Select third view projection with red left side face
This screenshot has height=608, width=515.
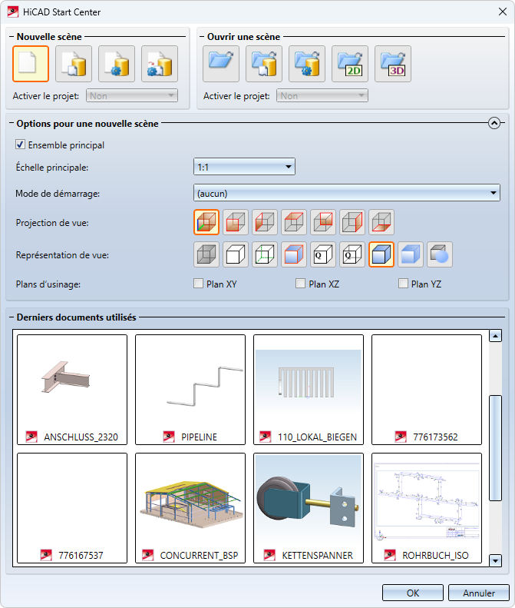(265, 222)
